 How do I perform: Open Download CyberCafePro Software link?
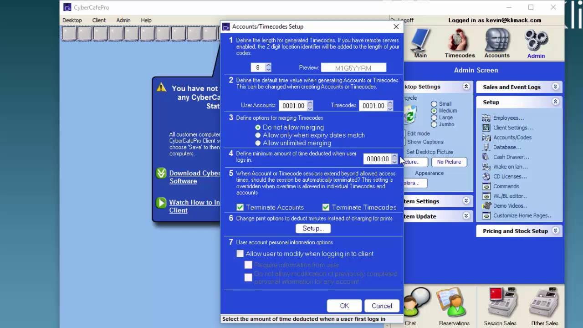pyautogui.click(x=194, y=177)
